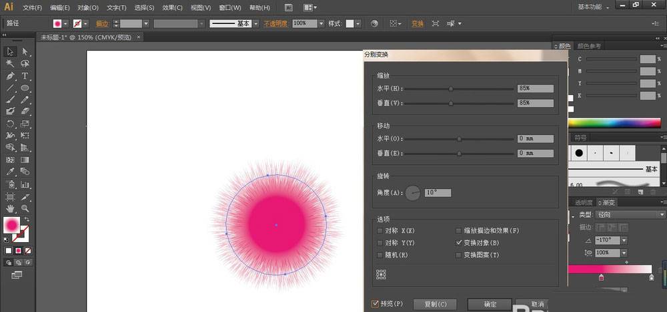Click the reference point grid icon
Screen dimensions: 667x312
[x=382, y=274]
